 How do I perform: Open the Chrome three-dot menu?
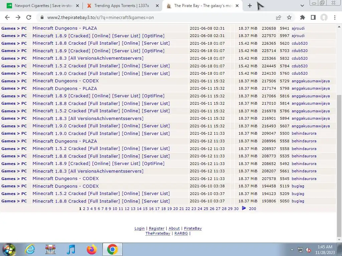(335, 17)
